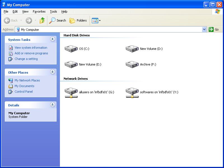Collapse the Details panel
The height and width of the screenshot is (168, 224).
(52, 105)
